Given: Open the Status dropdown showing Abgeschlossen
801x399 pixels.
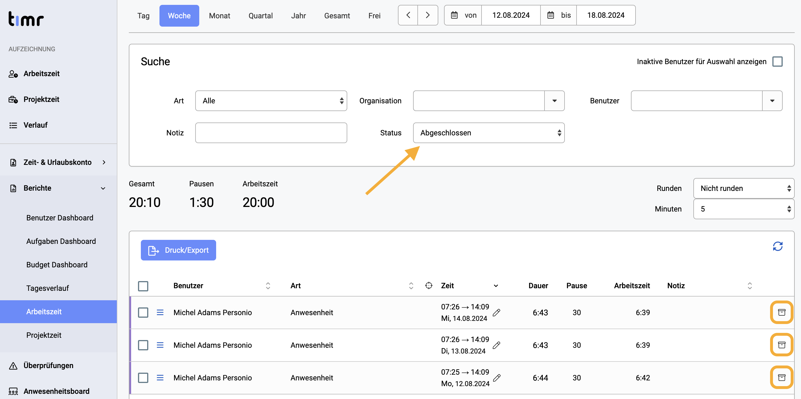Looking at the screenshot, I should point(488,133).
